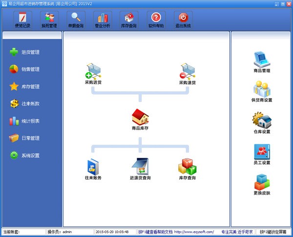Select 日常管理 folder item
The width and height of the screenshot is (293, 237).
pos(24,138)
